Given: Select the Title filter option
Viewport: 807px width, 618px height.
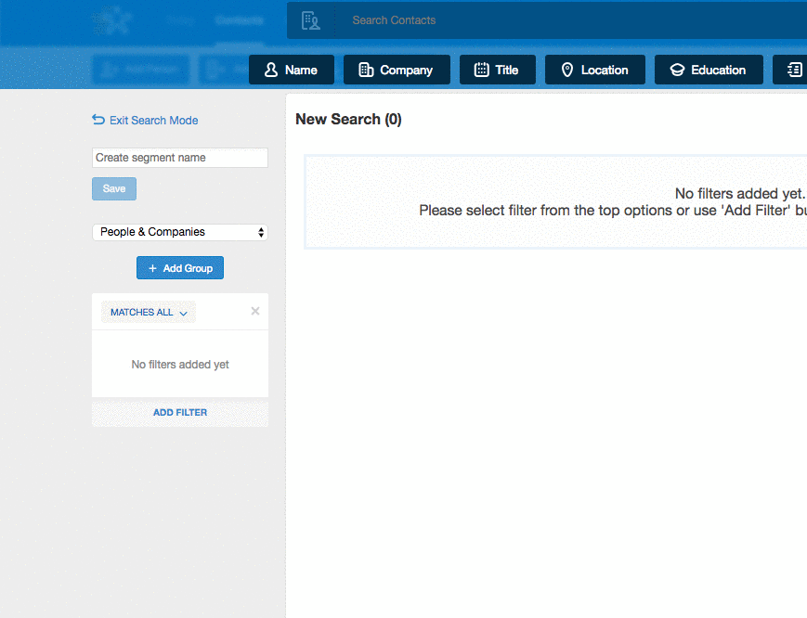Looking at the screenshot, I should pyautogui.click(x=497, y=71).
